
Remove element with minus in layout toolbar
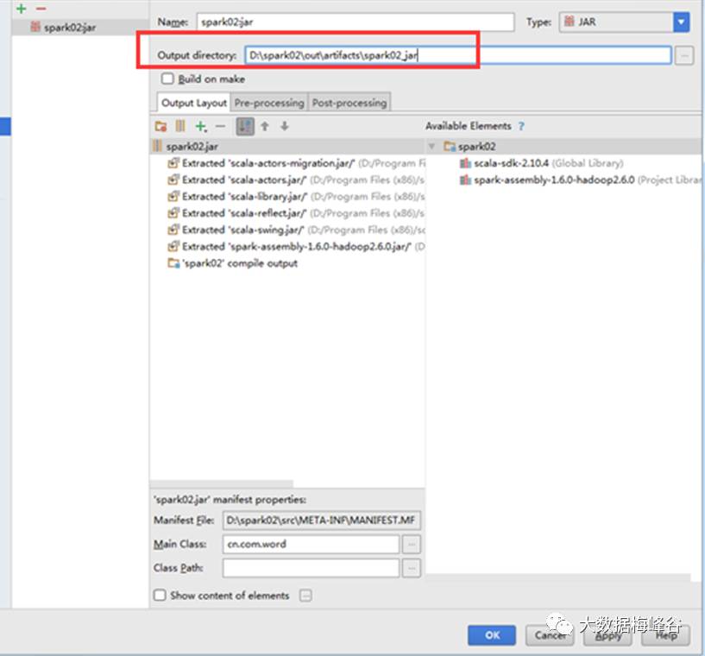pyautogui.click(x=220, y=126)
